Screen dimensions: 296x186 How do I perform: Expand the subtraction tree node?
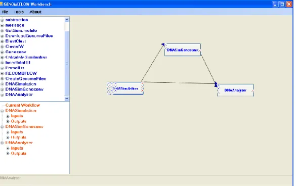point(2,20)
